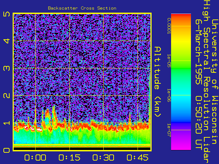Click the time axis label '0:30'
219x164 pixels.
(103, 158)
